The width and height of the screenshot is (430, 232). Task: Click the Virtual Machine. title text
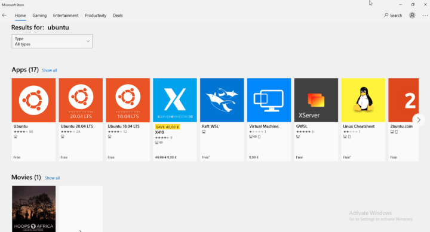click(x=265, y=126)
